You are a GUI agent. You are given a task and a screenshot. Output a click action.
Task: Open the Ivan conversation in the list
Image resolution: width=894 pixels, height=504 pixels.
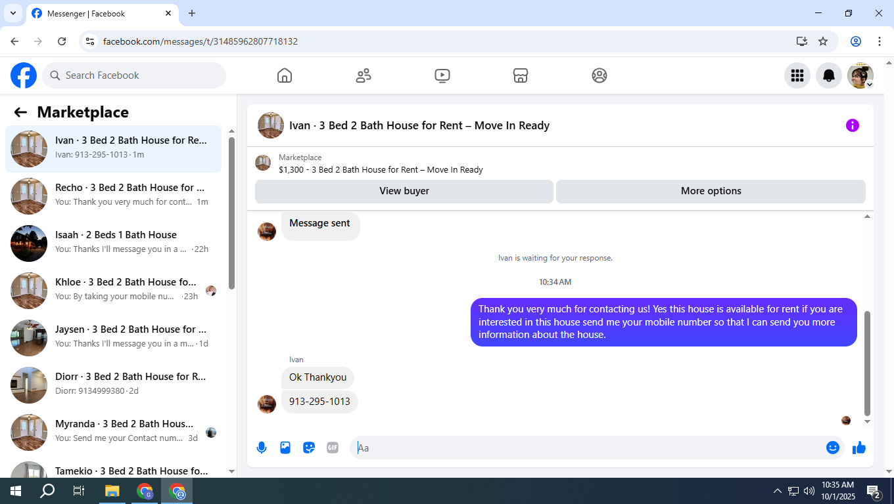pos(114,149)
